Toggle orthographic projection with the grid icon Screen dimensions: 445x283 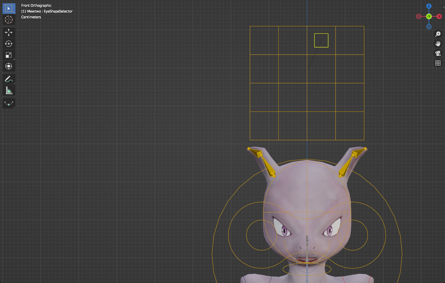pos(438,63)
